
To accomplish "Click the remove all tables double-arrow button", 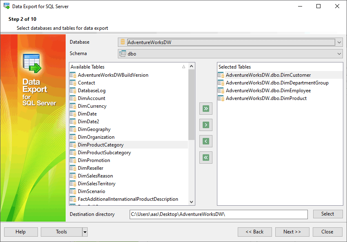I will point(206,158).
